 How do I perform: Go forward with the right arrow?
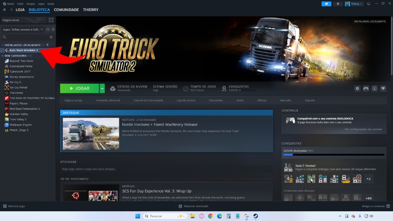11,10
